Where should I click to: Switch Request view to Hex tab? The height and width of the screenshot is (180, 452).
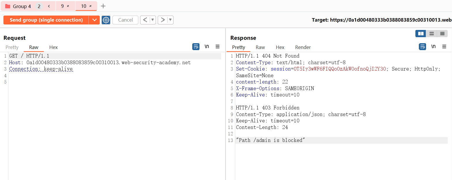click(53, 47)
